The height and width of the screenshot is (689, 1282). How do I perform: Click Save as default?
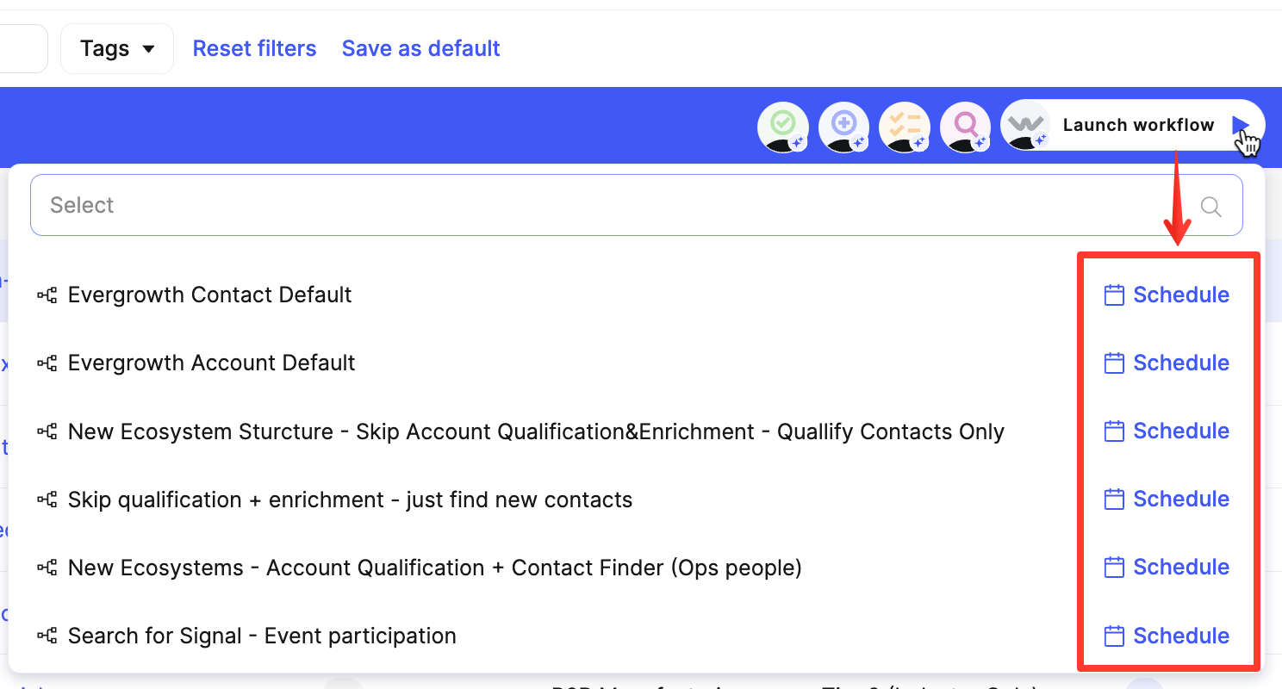point(420,48)
